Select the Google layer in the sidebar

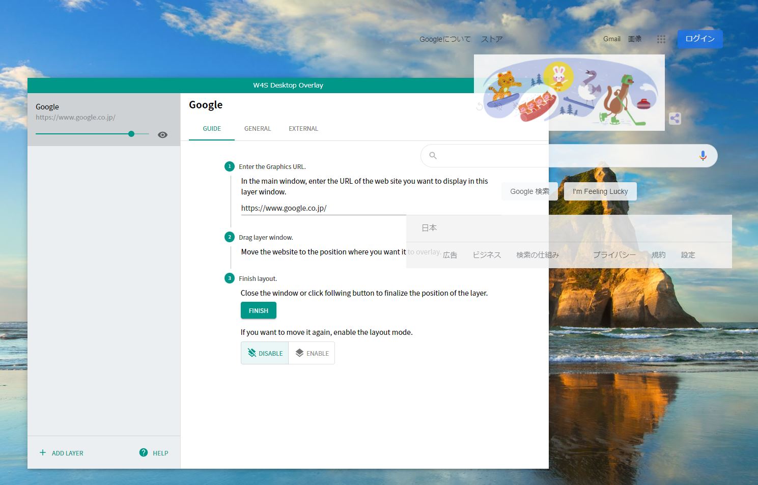click(104, 120)
